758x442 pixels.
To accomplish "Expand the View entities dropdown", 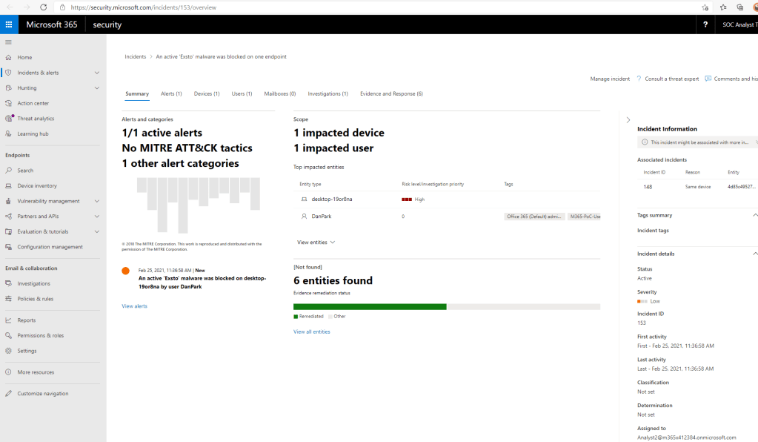I will click(x=316, y=243).
